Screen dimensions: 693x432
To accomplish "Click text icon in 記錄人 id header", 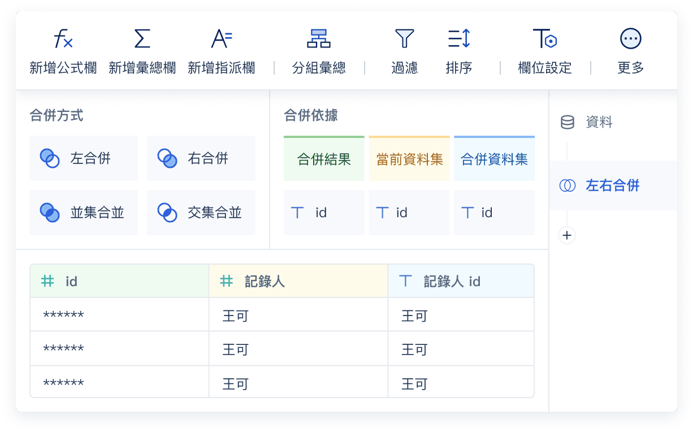I will pyautogui.click(x=405, y=281).
